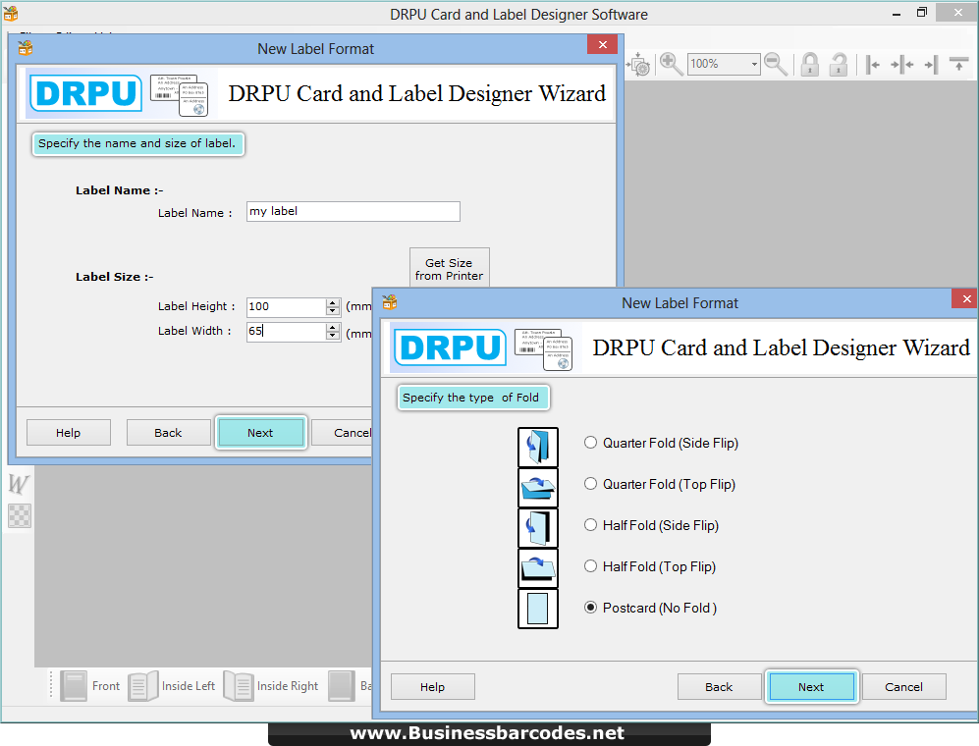Viewport: 979px width, 746px height.
Task: Switch to the Front page tab
Action: click(90, 685)
